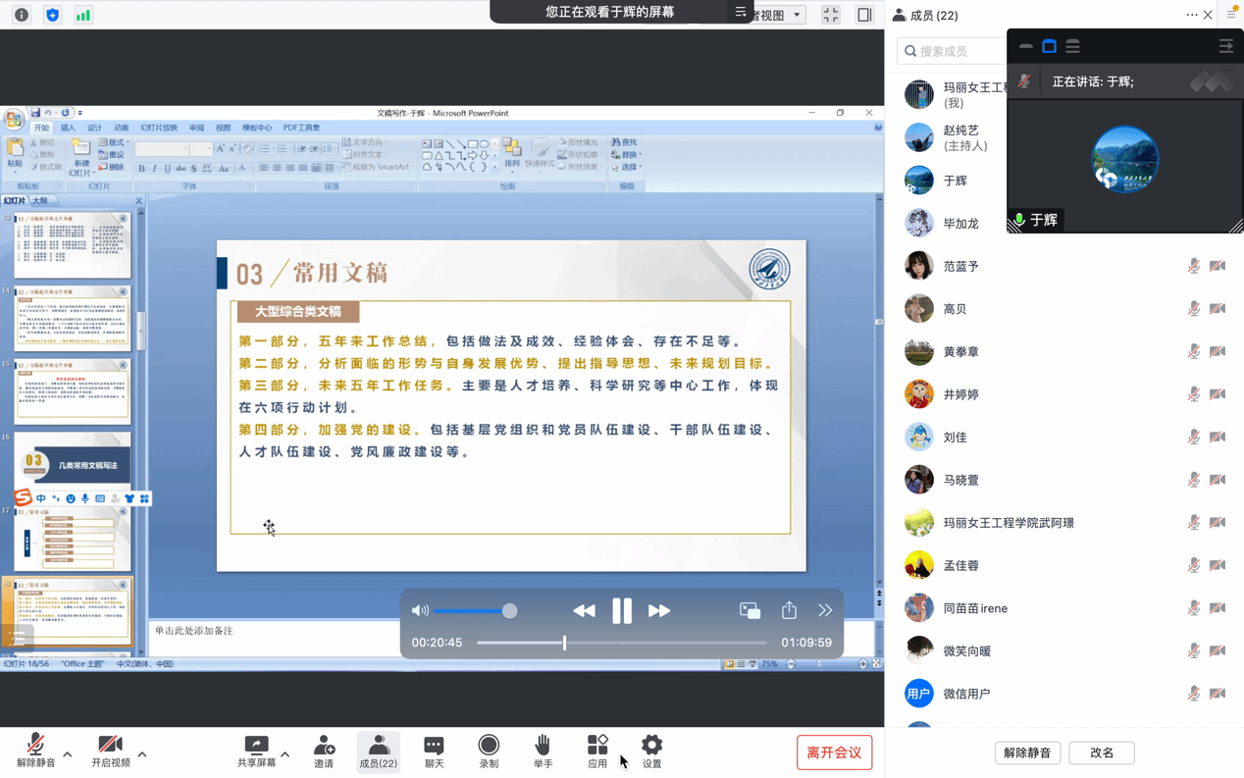Click the 改名 rename button
Viewport: 1244px width, 778px height.
pos(1102,752)
